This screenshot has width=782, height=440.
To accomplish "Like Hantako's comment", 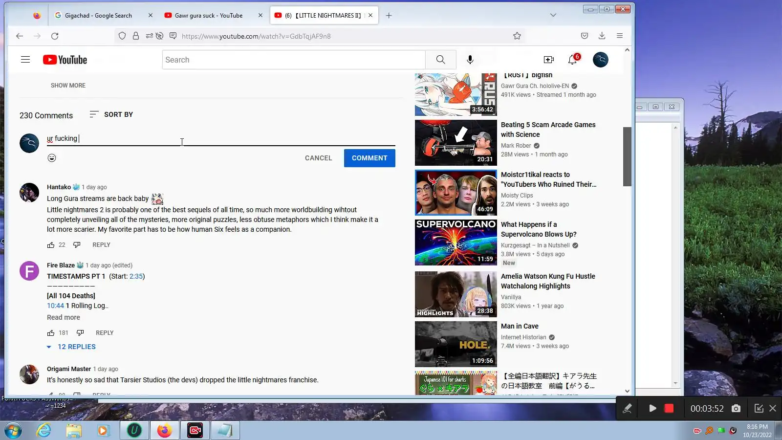I will (x=51, y=245).
